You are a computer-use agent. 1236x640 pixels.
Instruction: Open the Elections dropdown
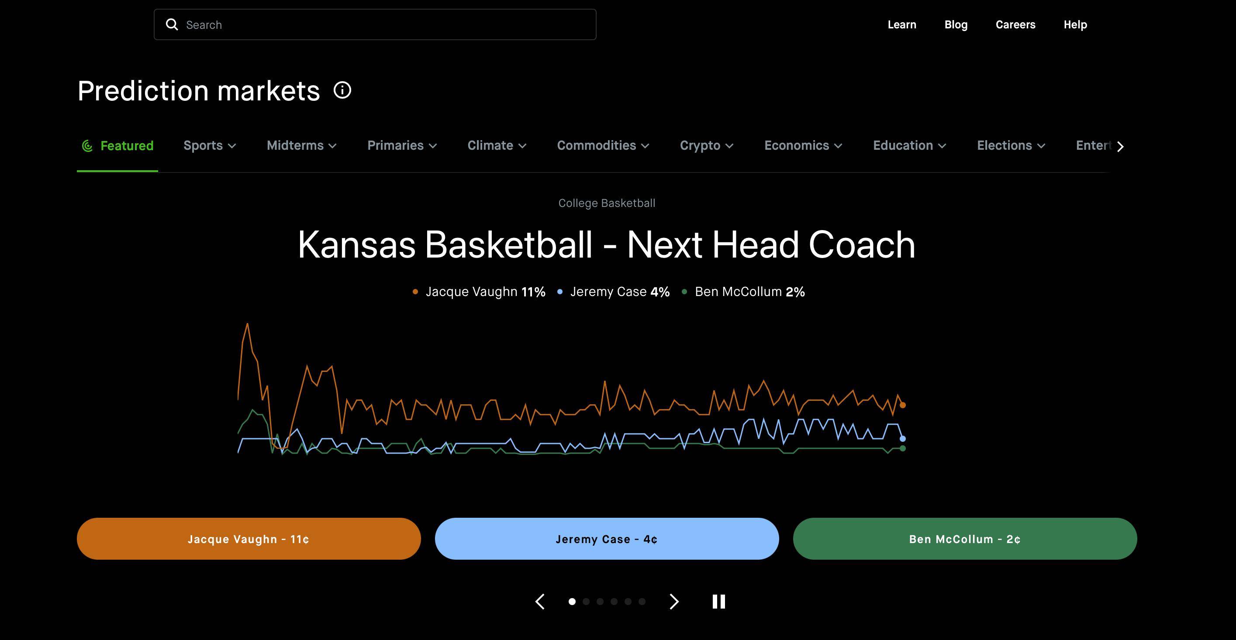point(1011,145)
